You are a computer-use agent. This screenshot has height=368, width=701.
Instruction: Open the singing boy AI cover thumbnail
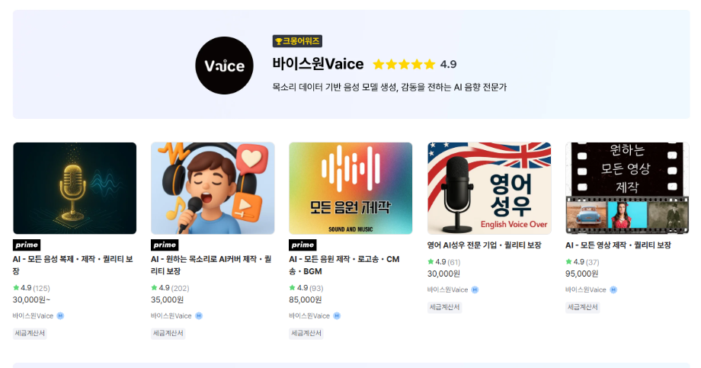[x=213, y=188]
